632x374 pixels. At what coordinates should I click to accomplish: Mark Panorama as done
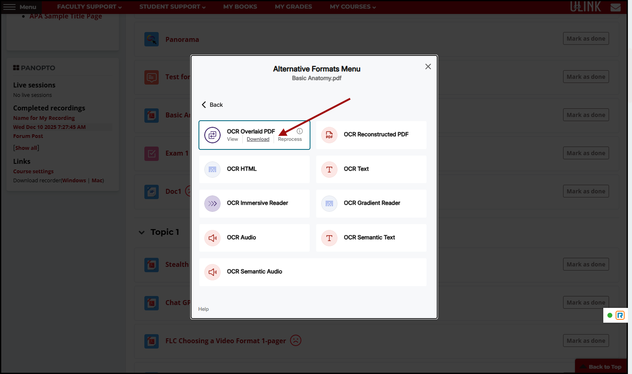pyautogui.click(x=586, y=39)
